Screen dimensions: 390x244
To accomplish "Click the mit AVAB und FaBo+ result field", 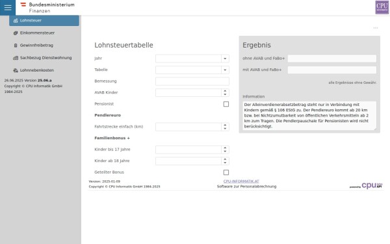I will click(332, 70).
